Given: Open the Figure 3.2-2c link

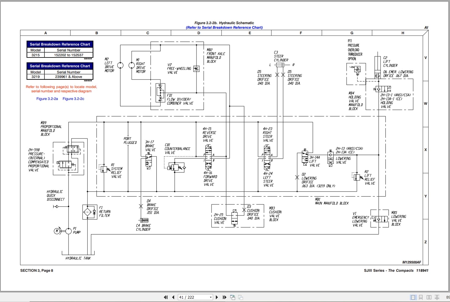Looking at the screenshot, I should (x=73, y=99).
